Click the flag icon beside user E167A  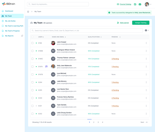coord(46,67)
